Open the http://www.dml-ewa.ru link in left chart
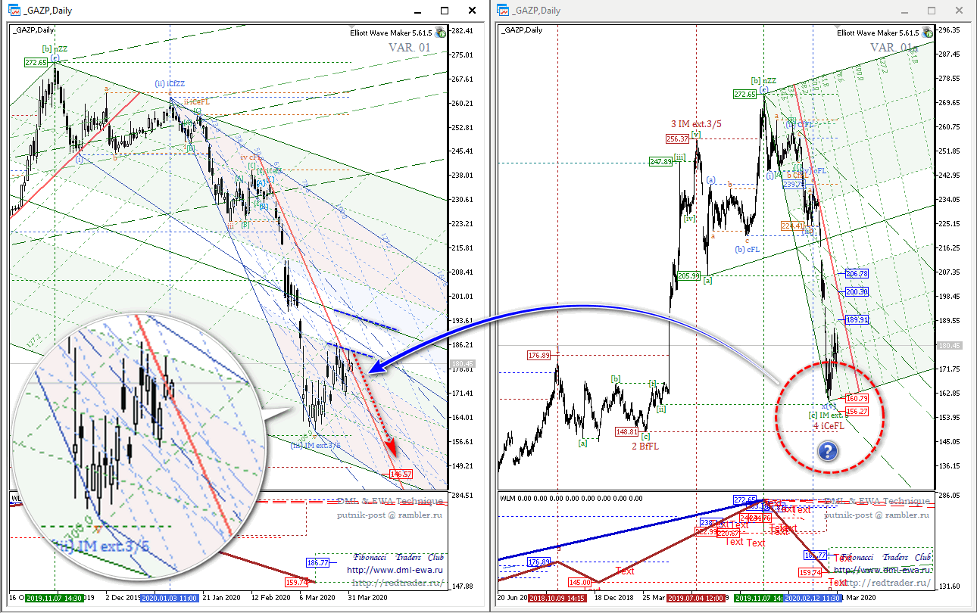The height and width of the screenshot is (613, 977). coord(395,570)
